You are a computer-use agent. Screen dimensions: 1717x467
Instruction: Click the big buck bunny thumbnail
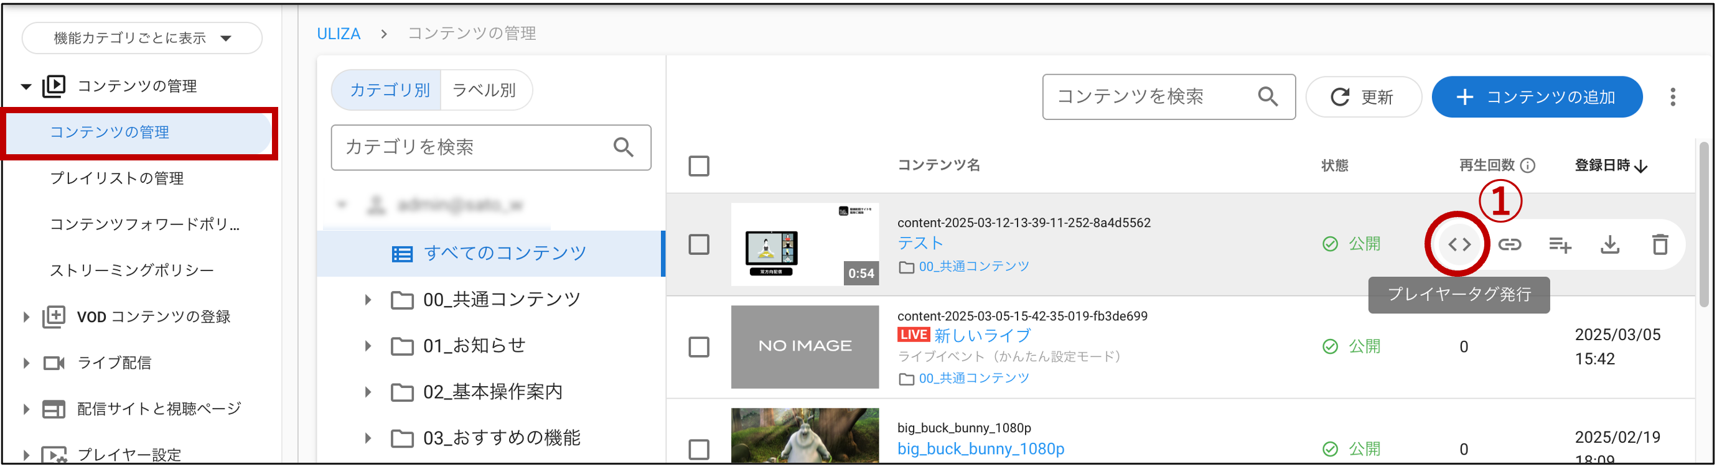point(805,435)
